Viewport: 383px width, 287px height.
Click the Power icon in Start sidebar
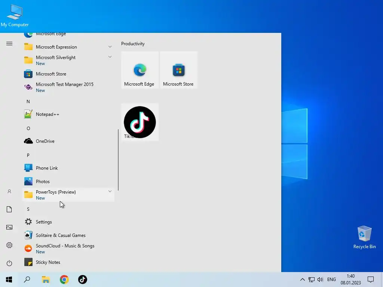point(9,263)
